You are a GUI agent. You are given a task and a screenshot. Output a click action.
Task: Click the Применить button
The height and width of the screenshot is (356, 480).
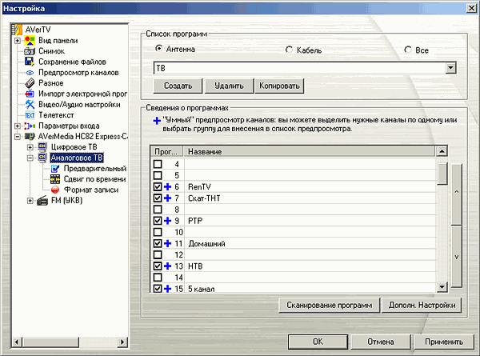438,340
